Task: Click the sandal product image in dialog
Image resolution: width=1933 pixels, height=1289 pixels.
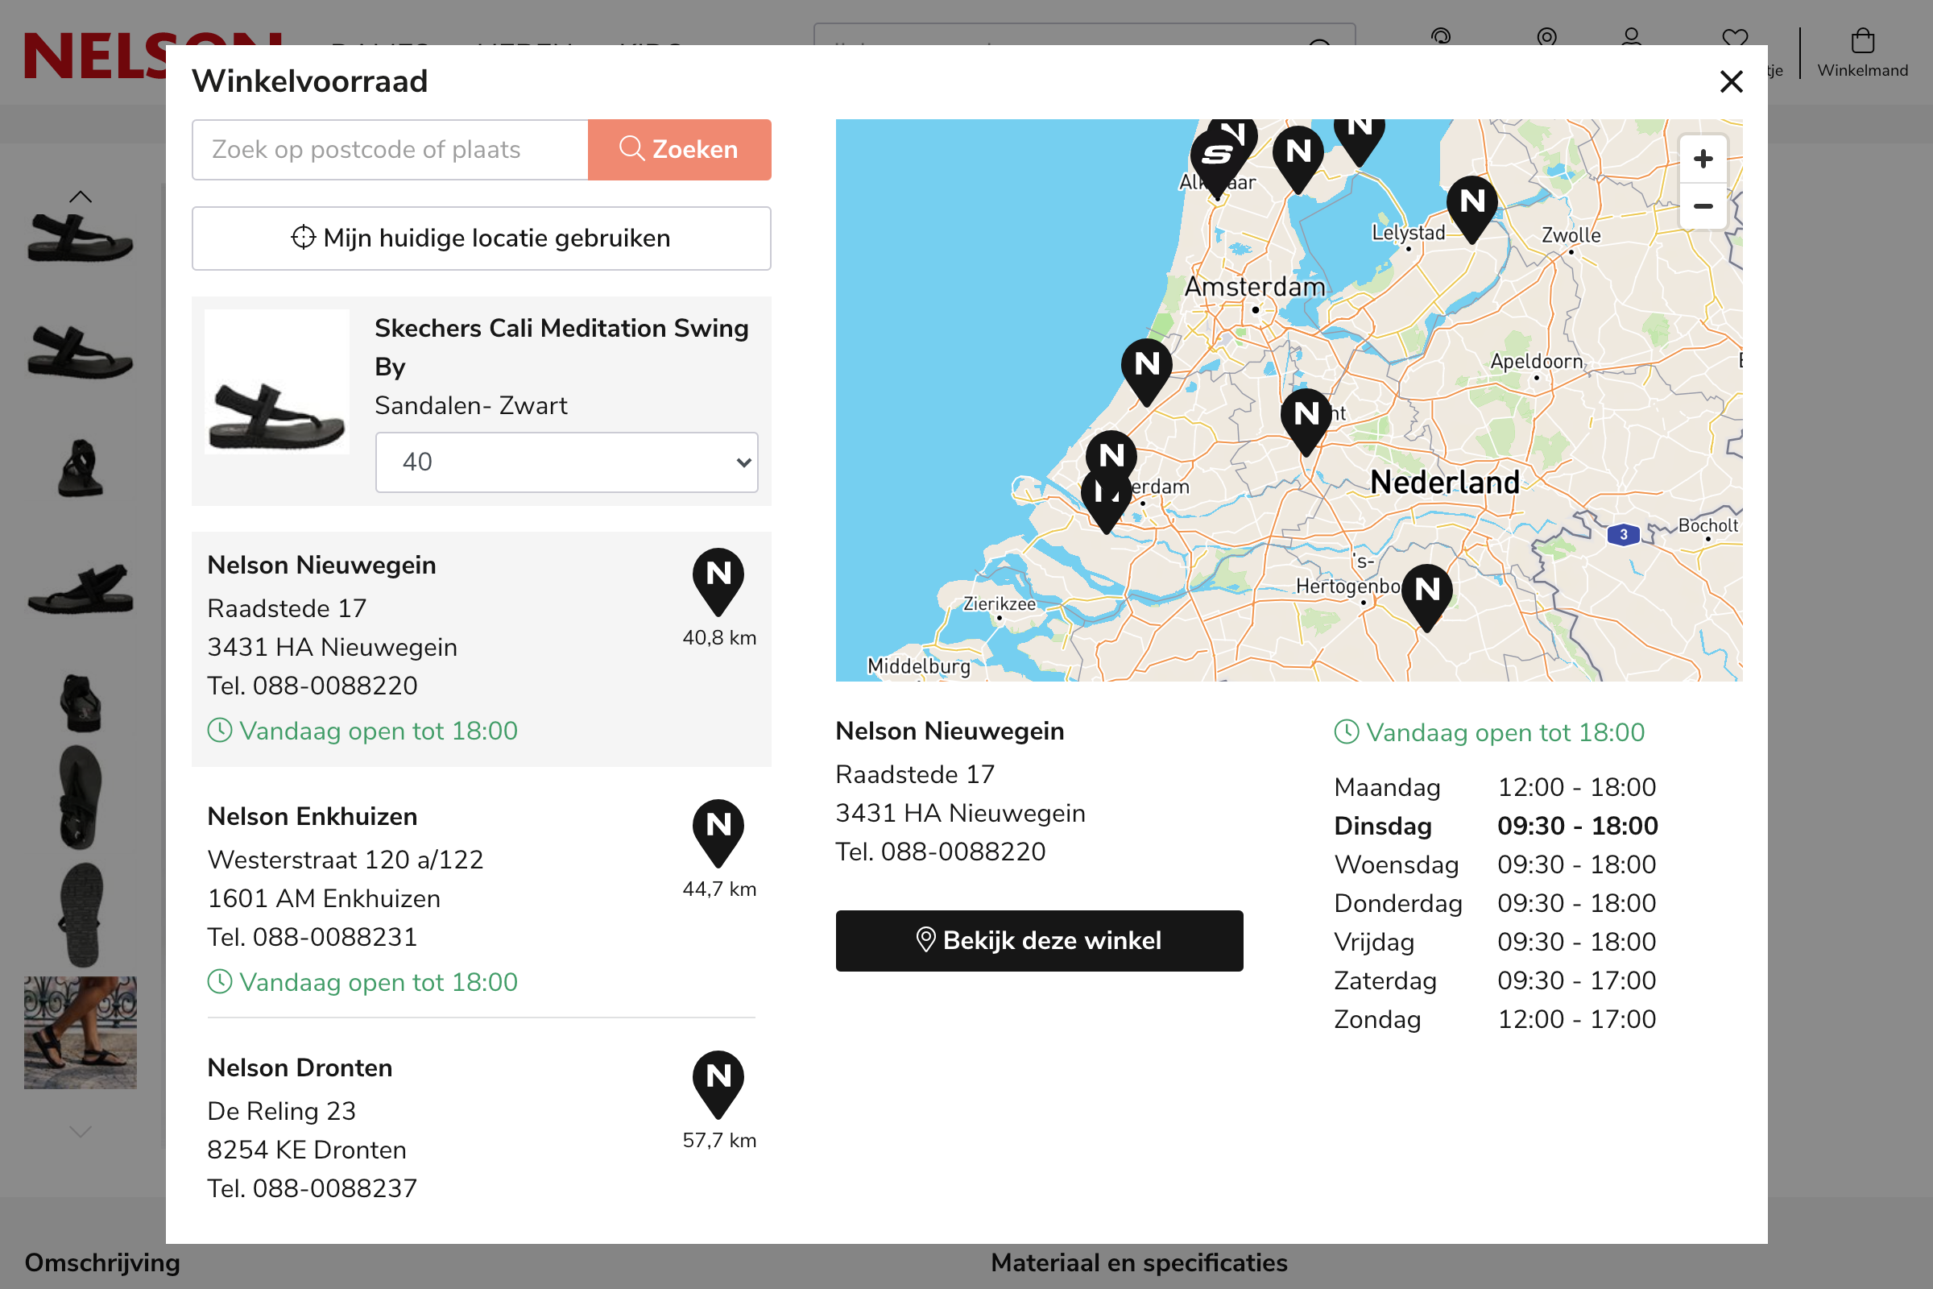Action: tap(277, 382)
